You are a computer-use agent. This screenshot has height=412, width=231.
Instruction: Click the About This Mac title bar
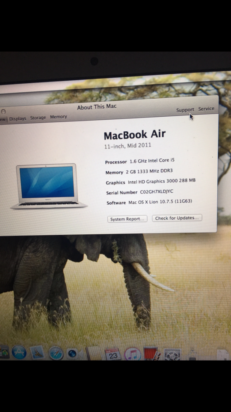97,107
